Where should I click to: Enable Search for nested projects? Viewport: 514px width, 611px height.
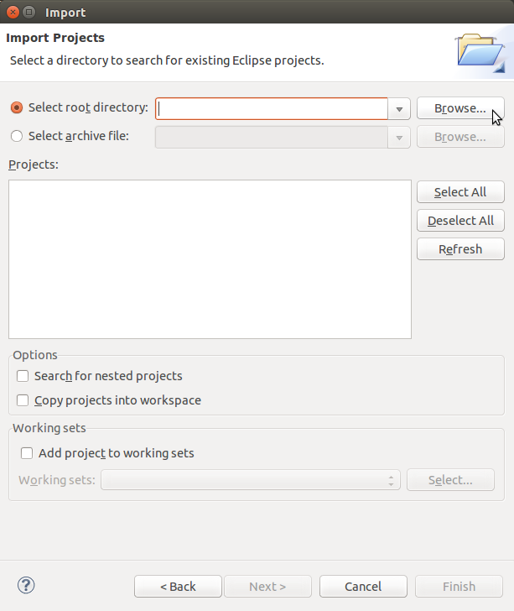tap(23, 376)
